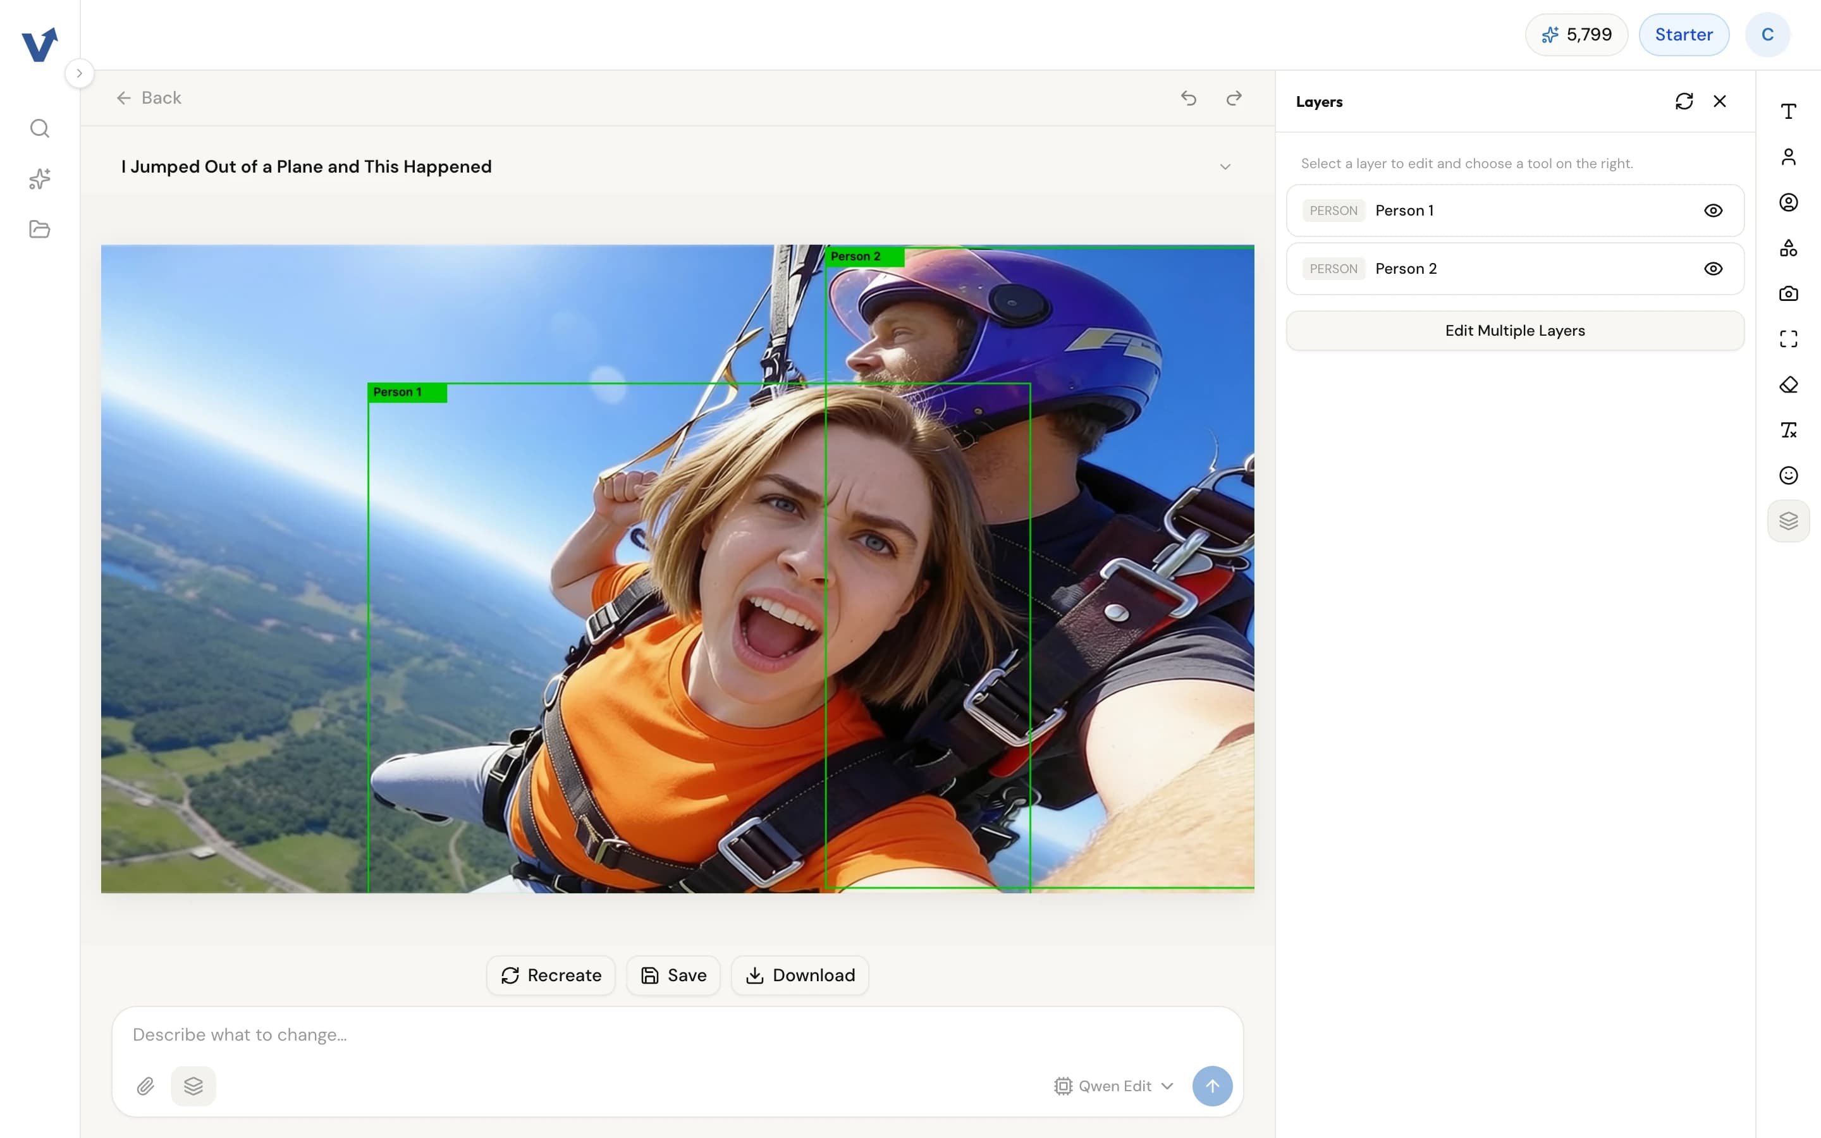Image resolution: width=1821 pixels, height=1138 pixels.
Task: Toggle layers button in prompt box
Action: pos(193,1086)
